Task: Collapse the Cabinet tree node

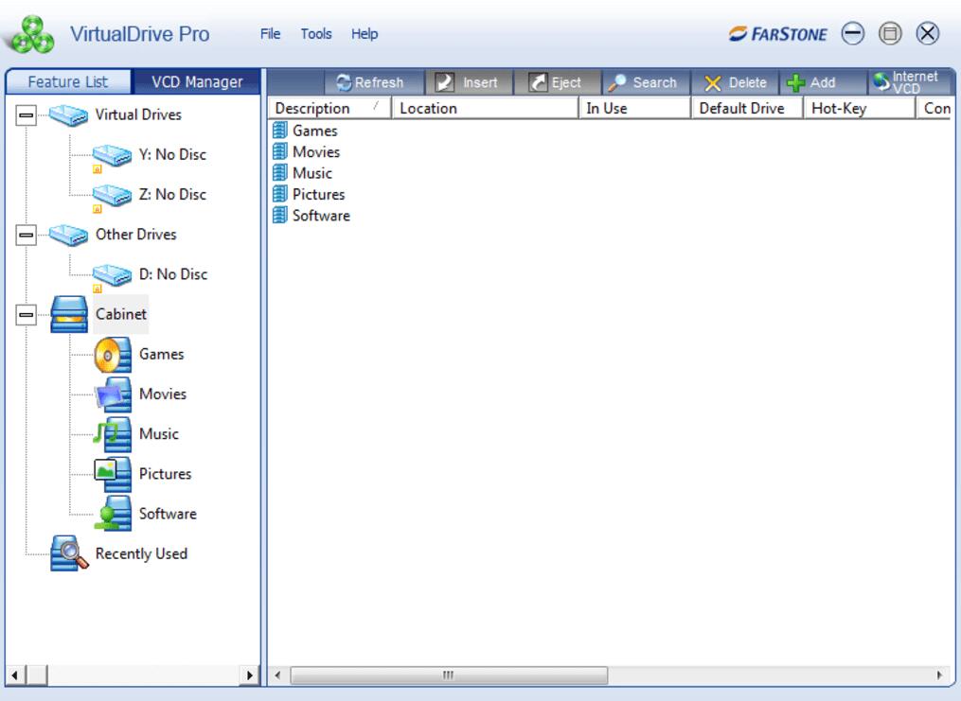Action: pos(26,315)
